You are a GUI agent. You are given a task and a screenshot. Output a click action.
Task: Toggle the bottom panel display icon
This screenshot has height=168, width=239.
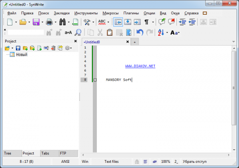tap(128, 22)
